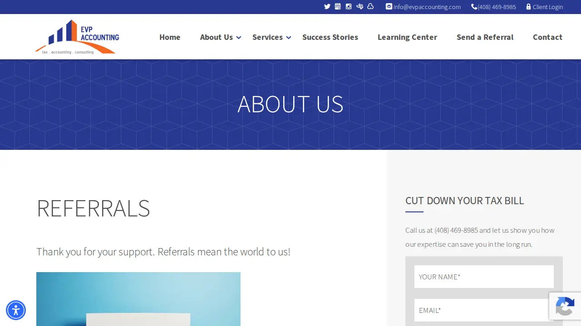
Task: Click the envelope email icon
Action: click(x=389, y=7)
